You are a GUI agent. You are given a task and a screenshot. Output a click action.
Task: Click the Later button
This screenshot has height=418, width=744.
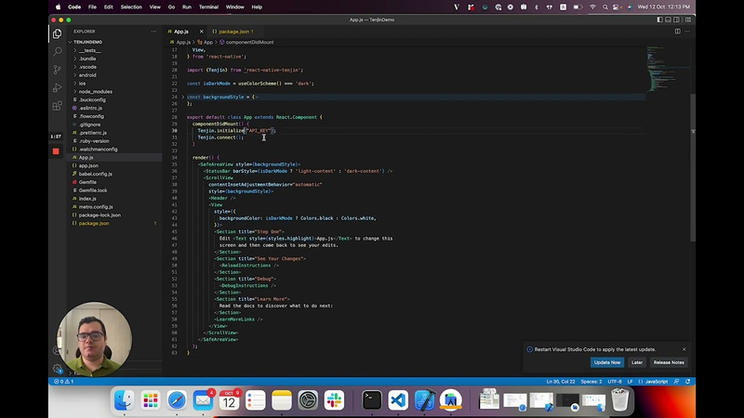(637, 362)
